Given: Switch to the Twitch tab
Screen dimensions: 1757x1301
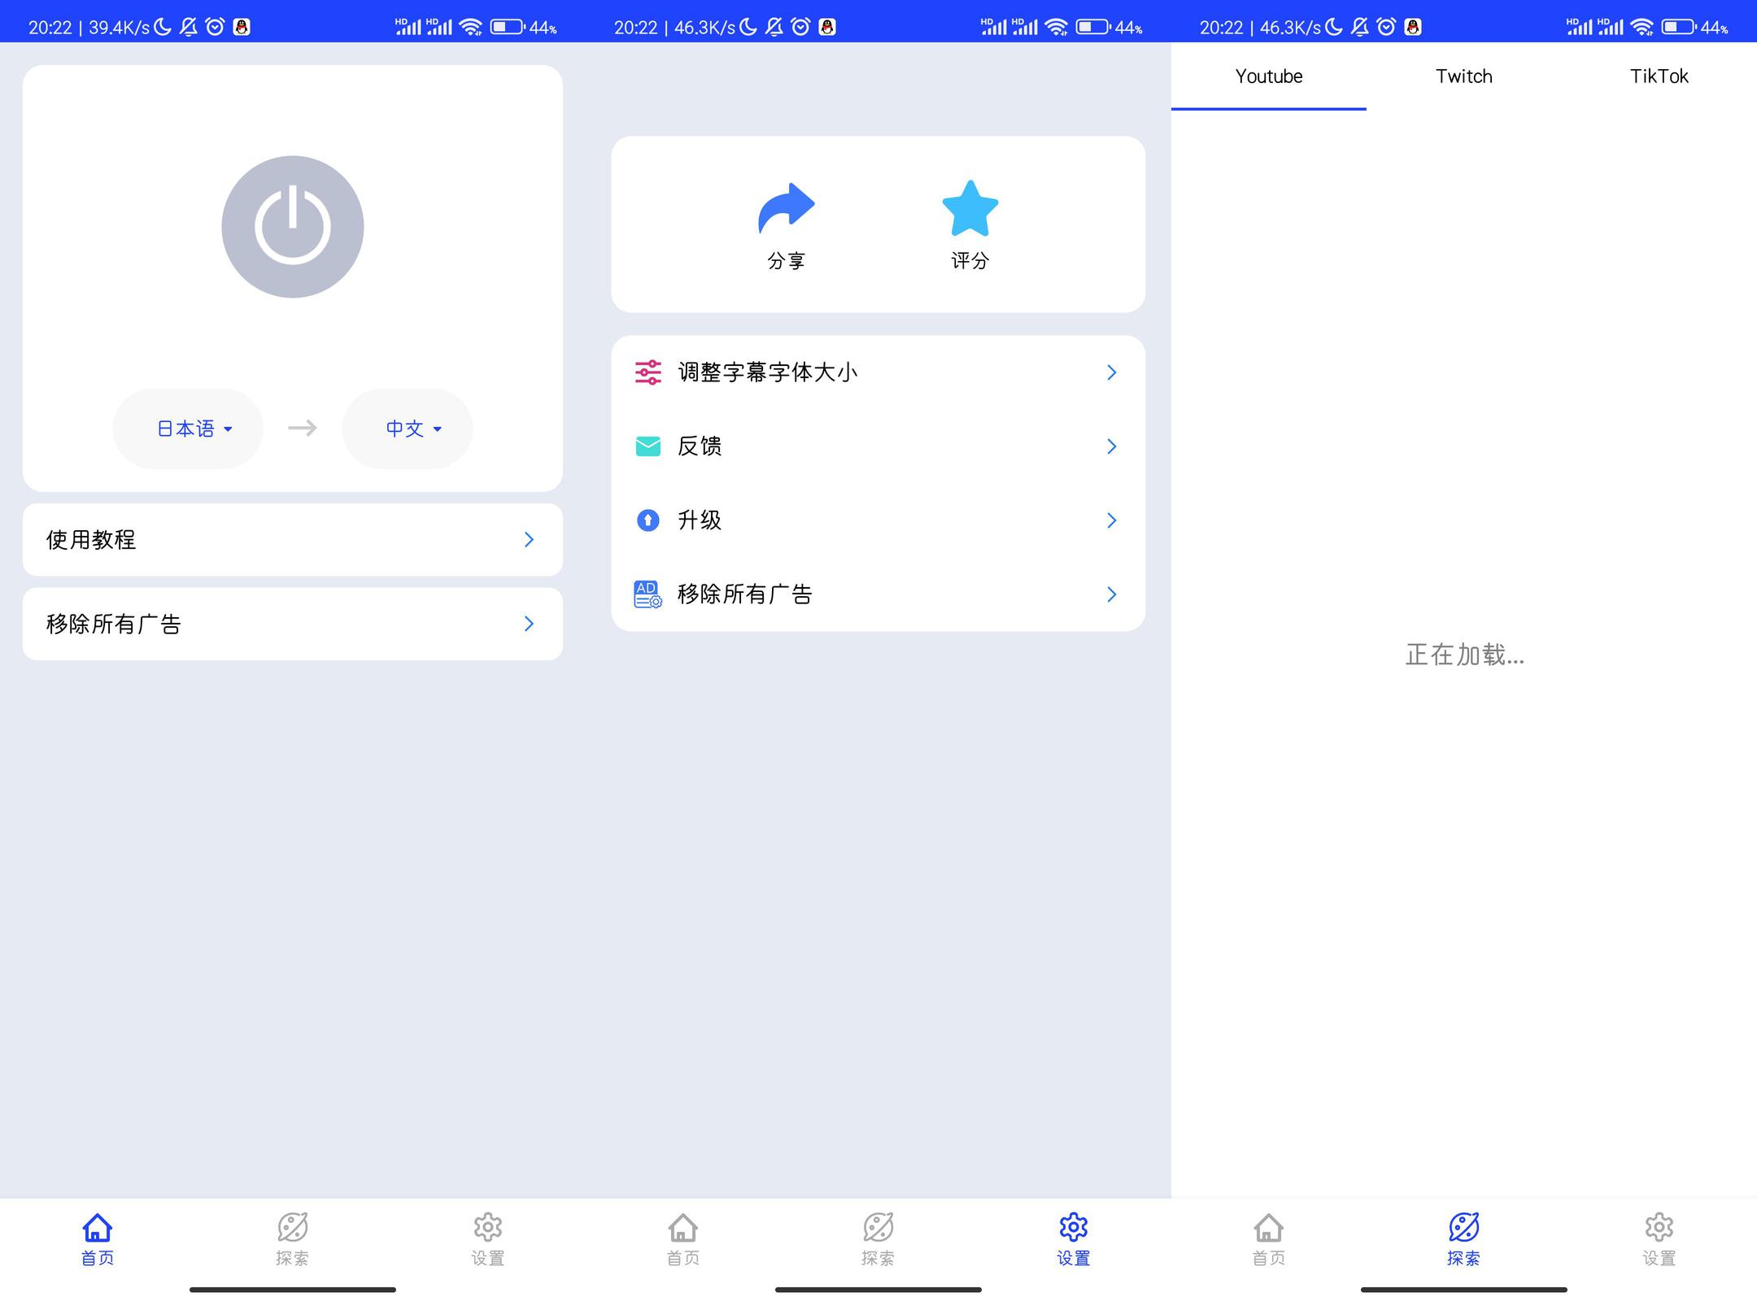Looking at the screenshot, I should pyautogui.click(x=1463, y=76).
